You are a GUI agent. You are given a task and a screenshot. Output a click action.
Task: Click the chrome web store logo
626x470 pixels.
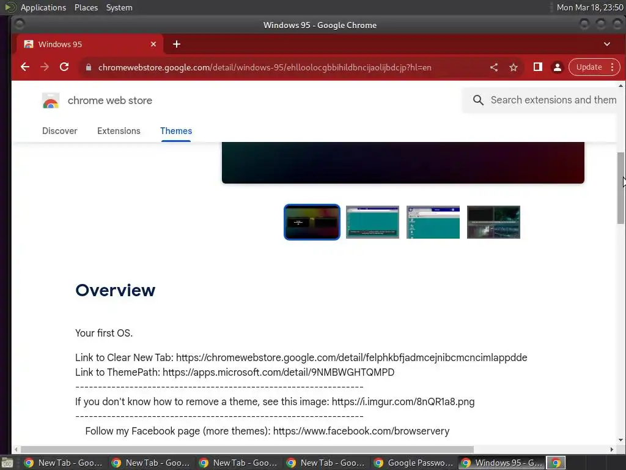tap(51, 101)
